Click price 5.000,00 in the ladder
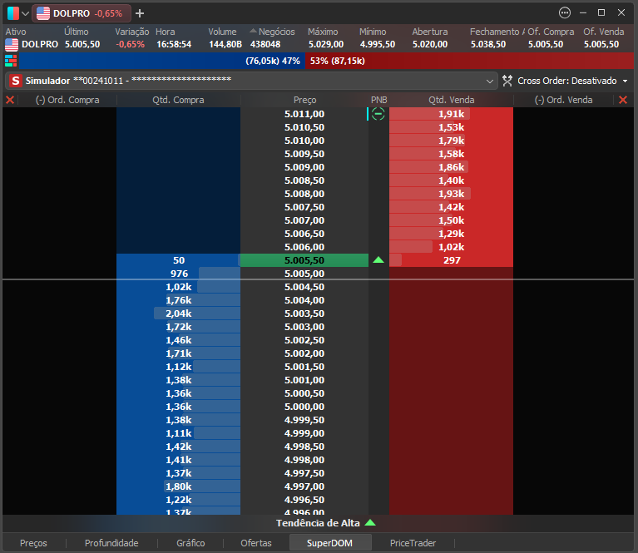 tap(304, 407)
